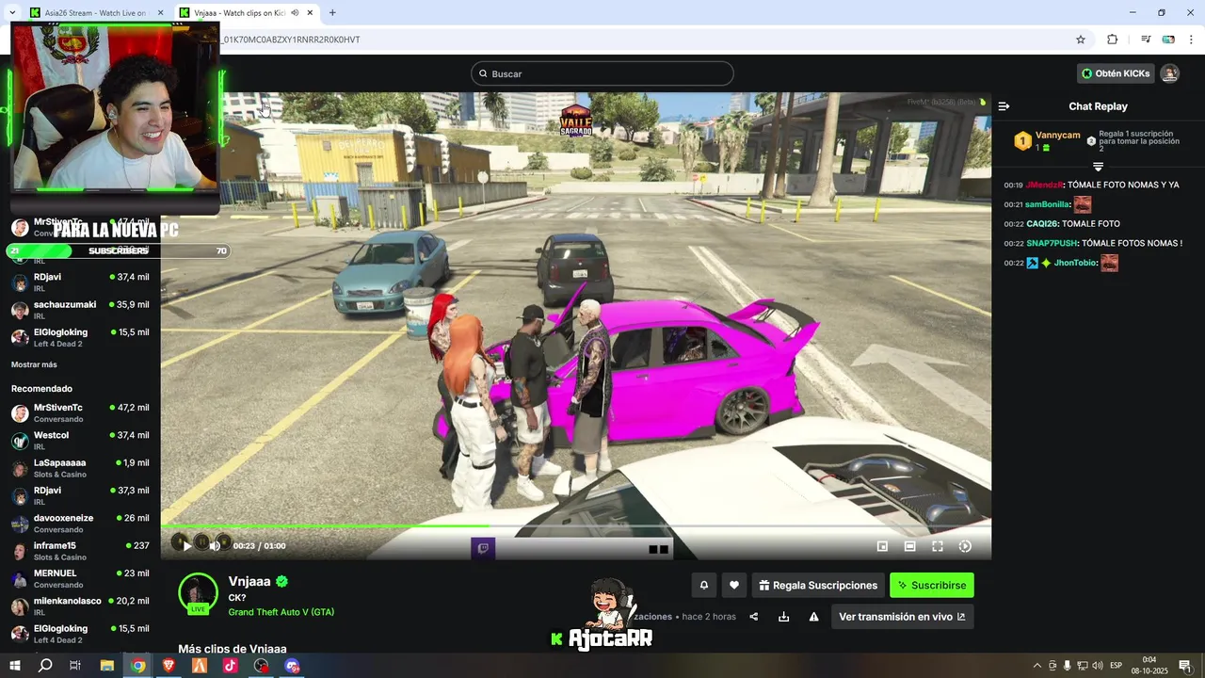
Task: Open the Windows Start menu
Action: 15,666
